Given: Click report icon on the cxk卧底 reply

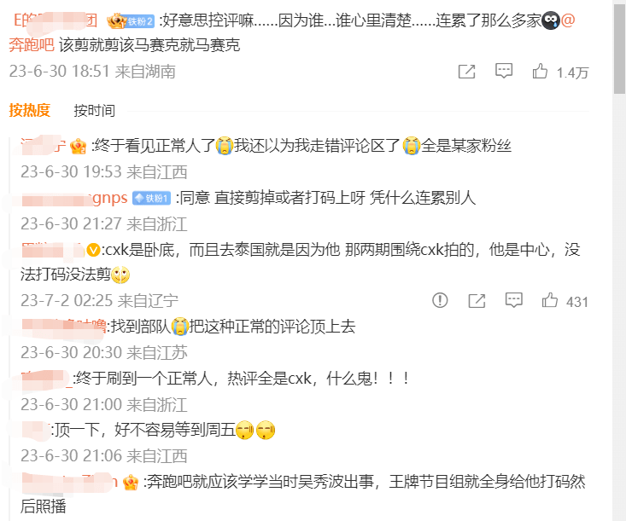Looking at the screenshot, I should tap(440, 300).
